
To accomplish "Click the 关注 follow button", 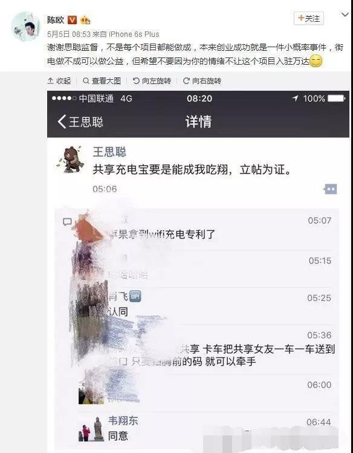I will [x=308, y=19].
